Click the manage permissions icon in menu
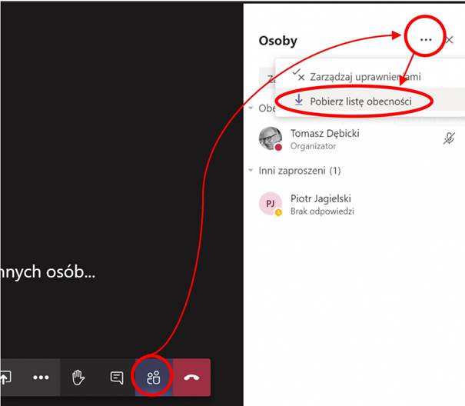Viewport: 465px width, 406px height. click(x=299, y=76)
